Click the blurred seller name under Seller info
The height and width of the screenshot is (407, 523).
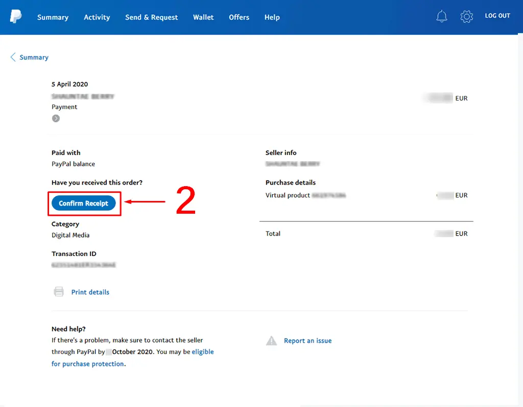click(293, 164)
